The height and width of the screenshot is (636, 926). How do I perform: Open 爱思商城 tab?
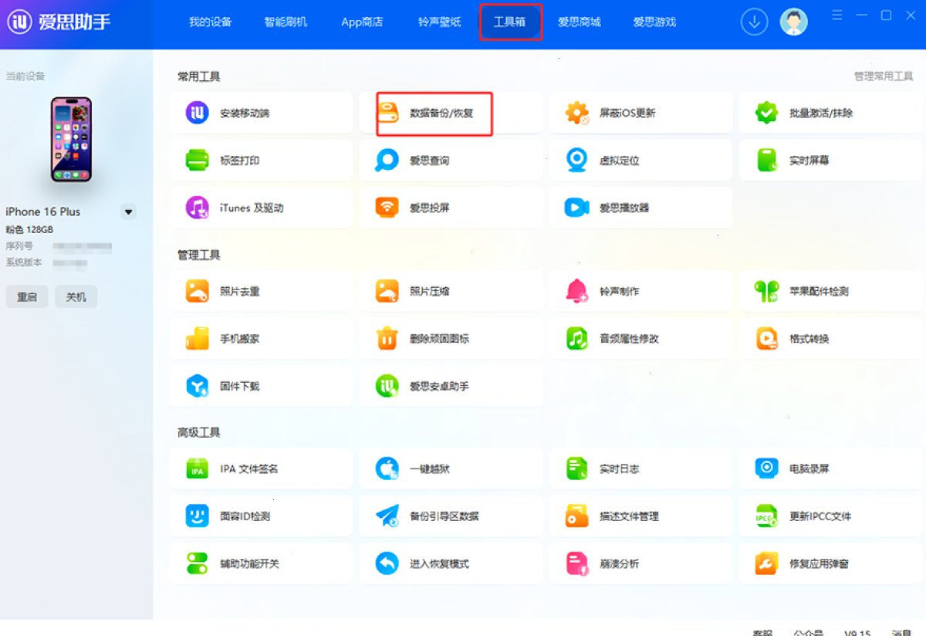coord(580,22)
